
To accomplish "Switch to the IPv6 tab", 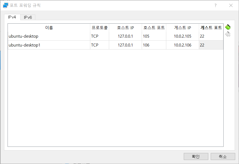I will [28, 17].
